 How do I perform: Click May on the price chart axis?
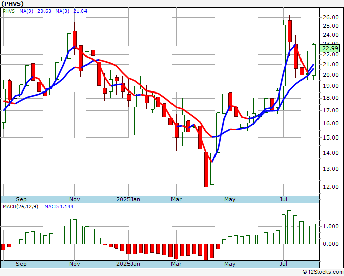230,199
